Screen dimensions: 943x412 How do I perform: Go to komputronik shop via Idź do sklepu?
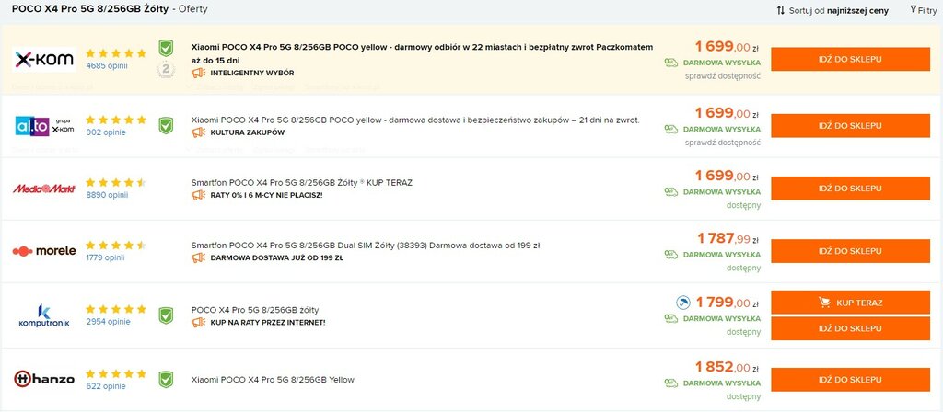[850, 328]
